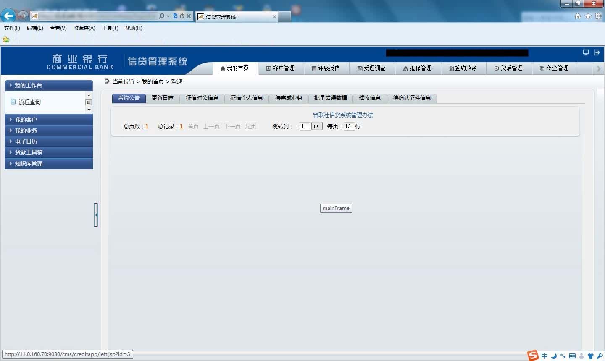Open the 担保管理 navigation tab
This screenshot has height=361, width=605.
click(x=418, y=68)
